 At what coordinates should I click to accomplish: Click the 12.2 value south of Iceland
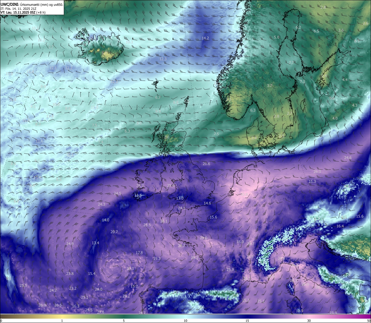69,68
